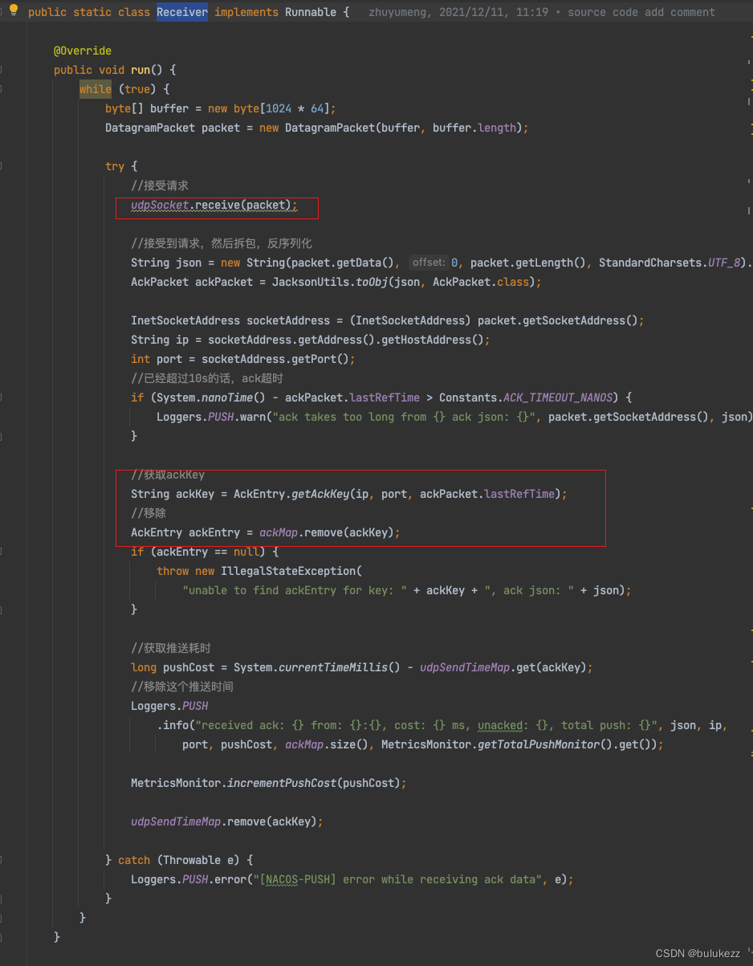Click the "Runnable" interface name
This screenshot has height=966, width=753.
point(311,12)
